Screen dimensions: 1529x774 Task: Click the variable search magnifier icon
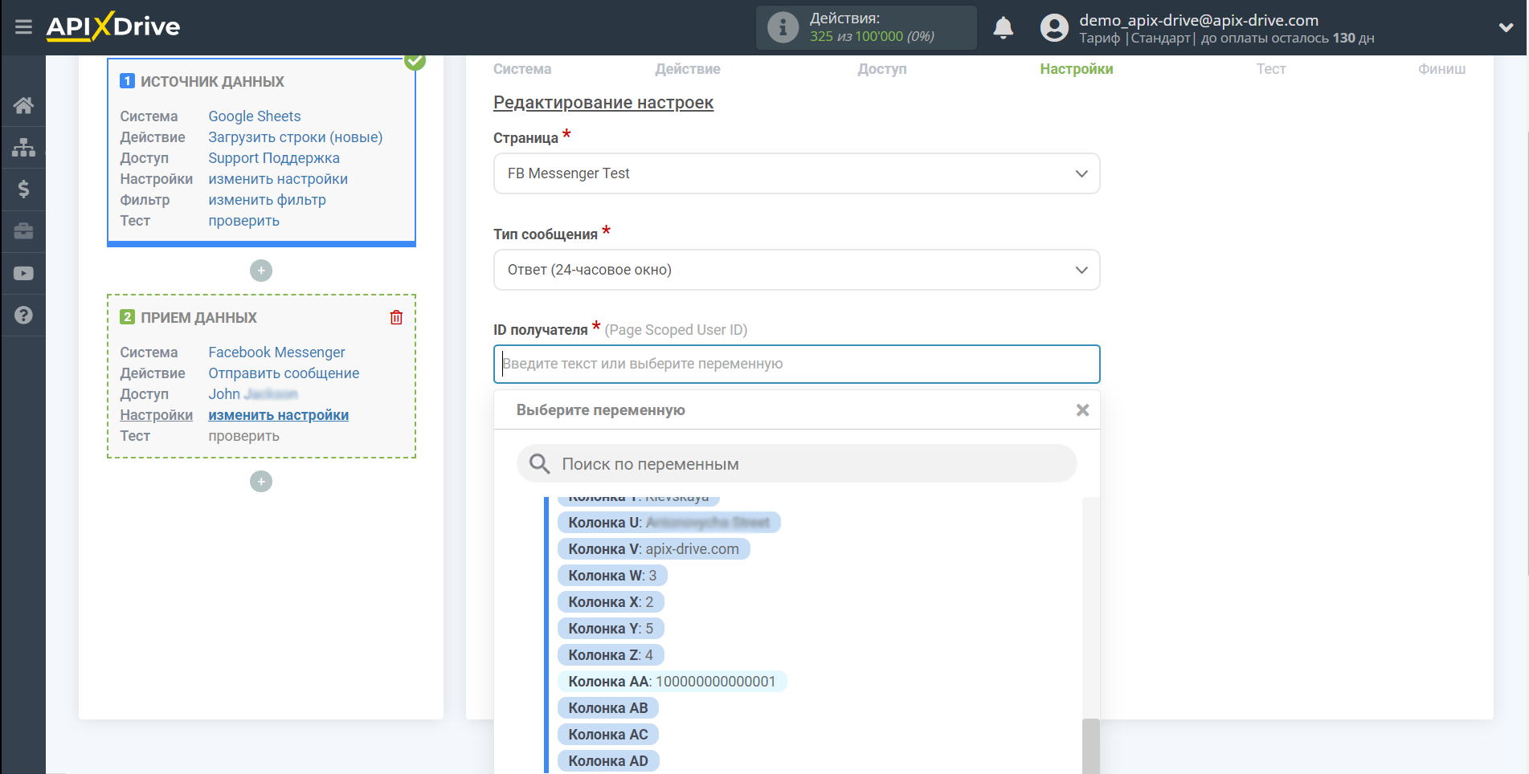click(539, 463)
